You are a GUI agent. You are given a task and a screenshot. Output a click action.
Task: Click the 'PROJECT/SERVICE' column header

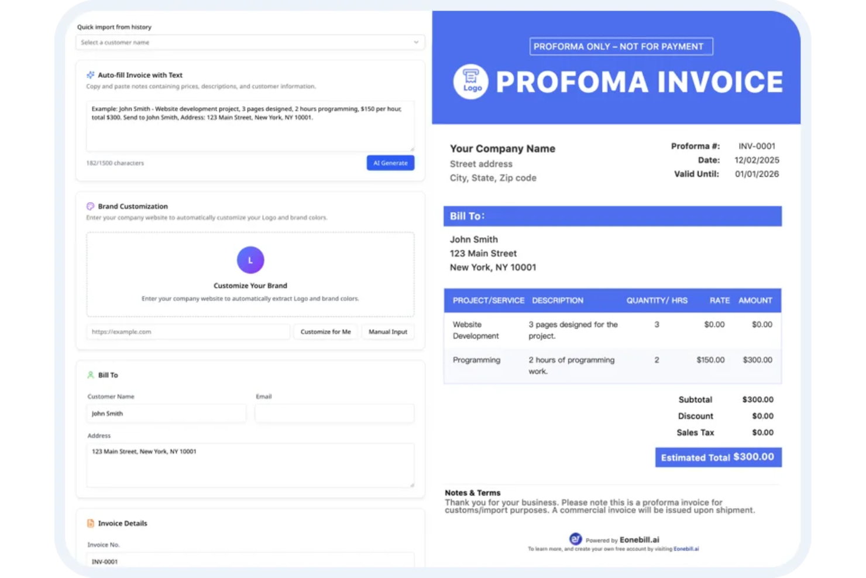489,300
